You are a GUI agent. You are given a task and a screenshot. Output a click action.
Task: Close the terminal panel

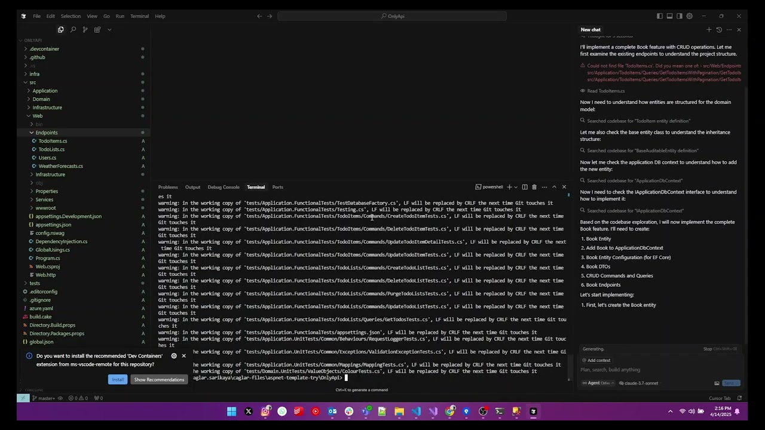(564, 187)
